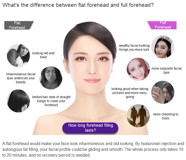Click 'inharmoneous facial tpye undercuts your beauty' text

click(x=21, y=78)
